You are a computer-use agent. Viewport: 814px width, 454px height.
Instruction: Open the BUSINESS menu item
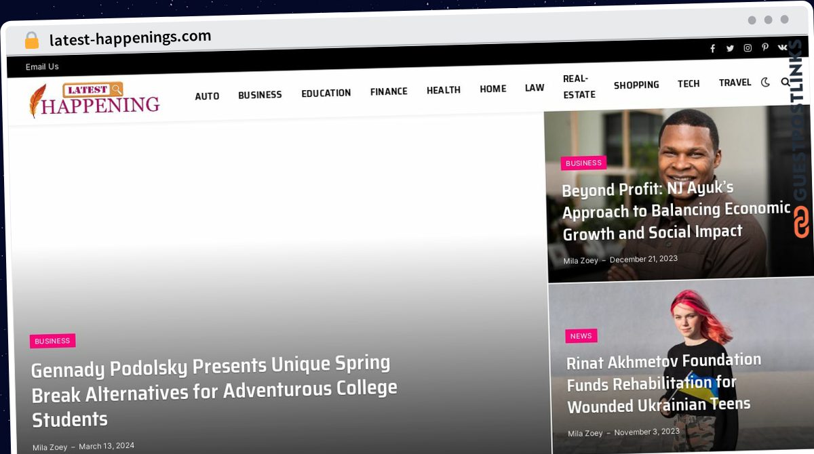pyautogui.click(x=260, y=95)
